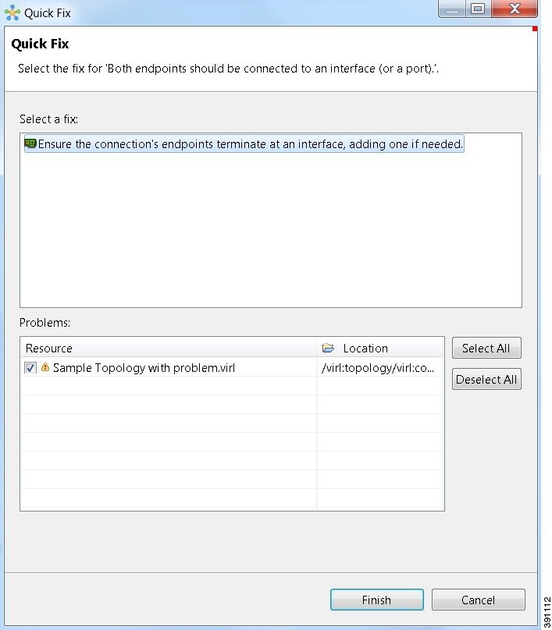
Task: Click the Location column header label
Action: (x=365, y=349)
